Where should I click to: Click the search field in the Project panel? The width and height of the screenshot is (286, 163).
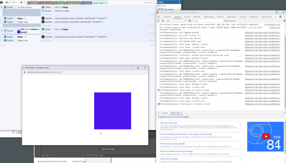tap(169, 6)
